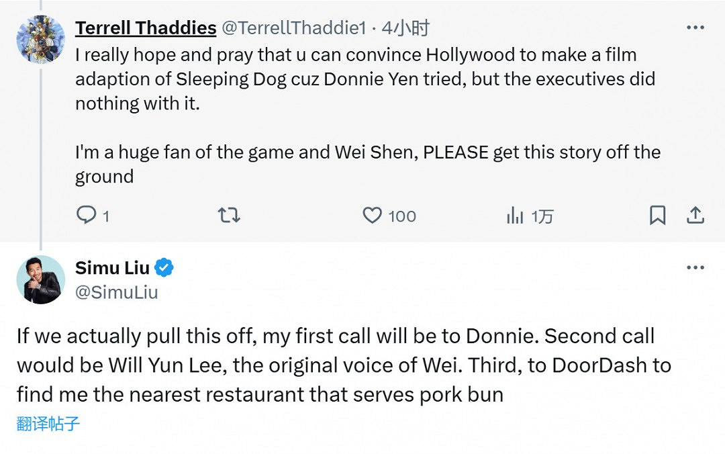Viewport: 725px width, 454px height.
Task: Click Simu Liu's profile avatar
Action: [41, 280]
